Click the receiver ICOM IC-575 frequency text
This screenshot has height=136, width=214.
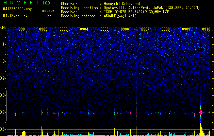(x=136, y=12)
